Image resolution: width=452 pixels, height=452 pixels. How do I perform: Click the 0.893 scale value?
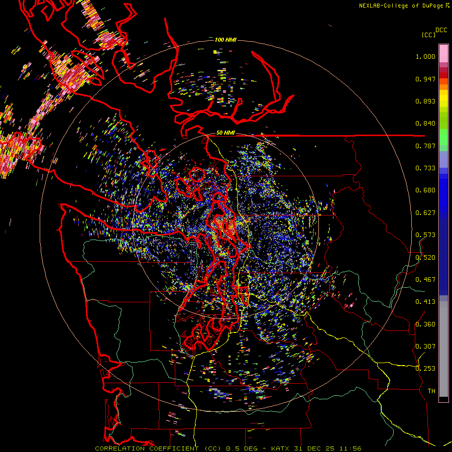tap(425, 101)
